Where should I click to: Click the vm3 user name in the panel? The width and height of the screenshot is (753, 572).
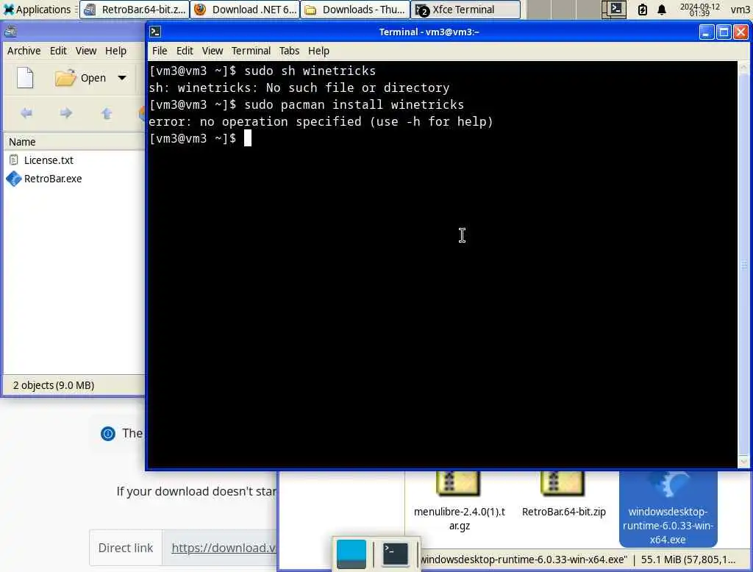pos(740,10)
